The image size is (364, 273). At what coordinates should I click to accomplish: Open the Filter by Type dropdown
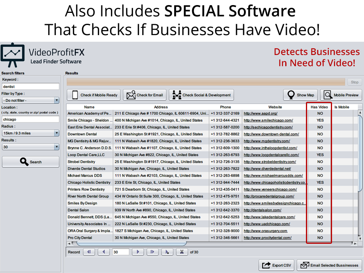point(30,100)
